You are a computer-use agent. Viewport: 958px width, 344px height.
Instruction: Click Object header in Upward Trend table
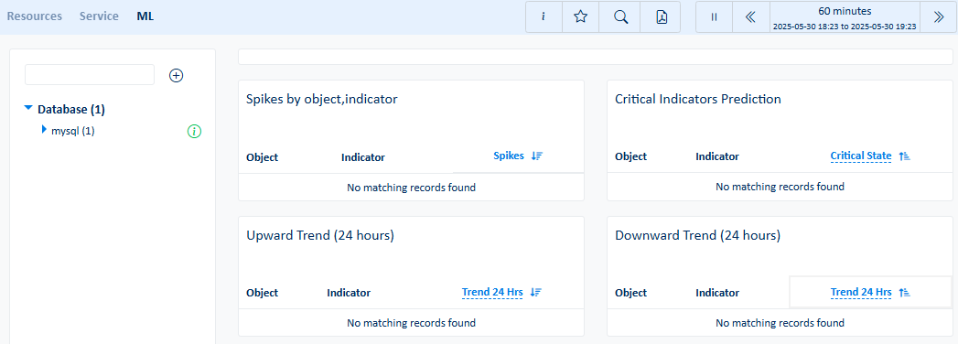pyautogui.click(x=262, y=293)
